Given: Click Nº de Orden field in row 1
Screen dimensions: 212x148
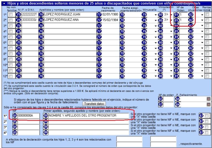Looking at the screenshot, I should (x=183, y=14).
